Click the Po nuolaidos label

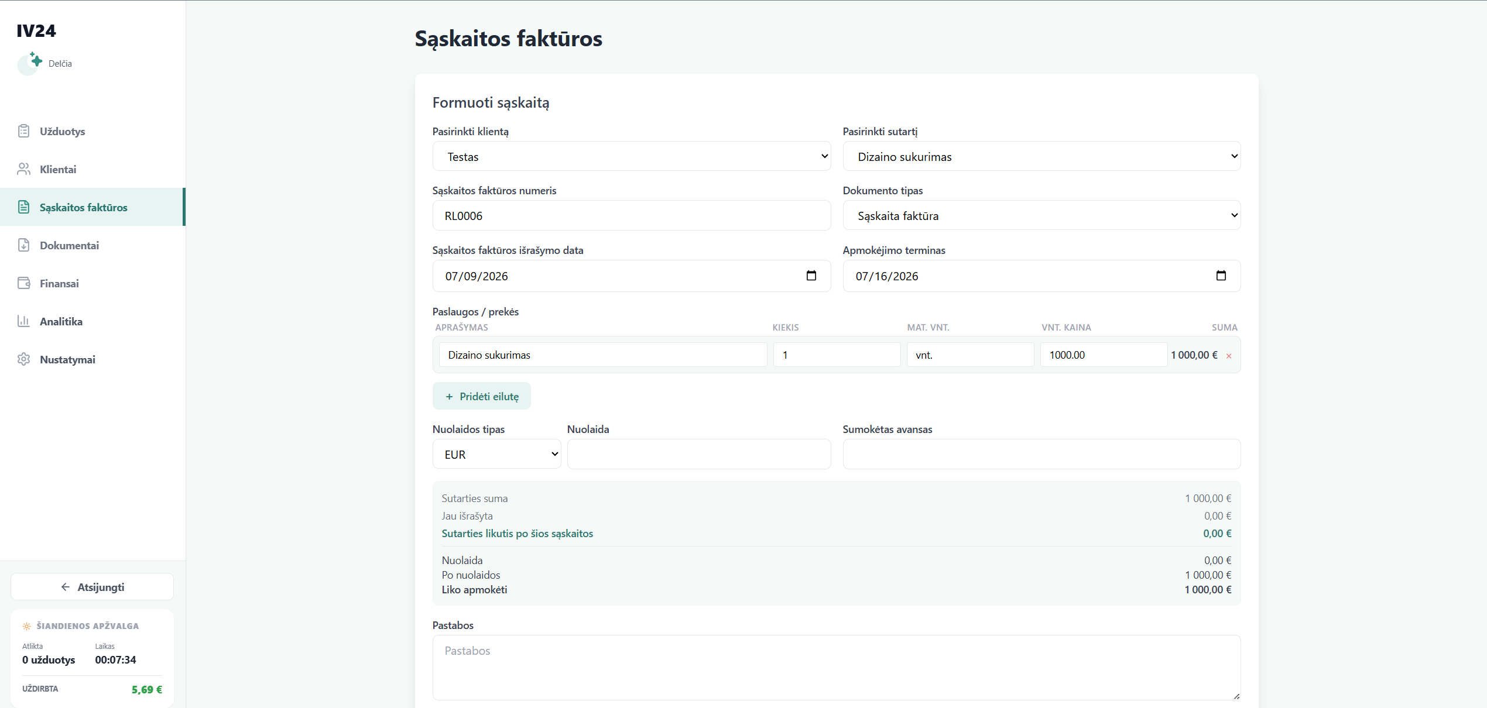471,575
